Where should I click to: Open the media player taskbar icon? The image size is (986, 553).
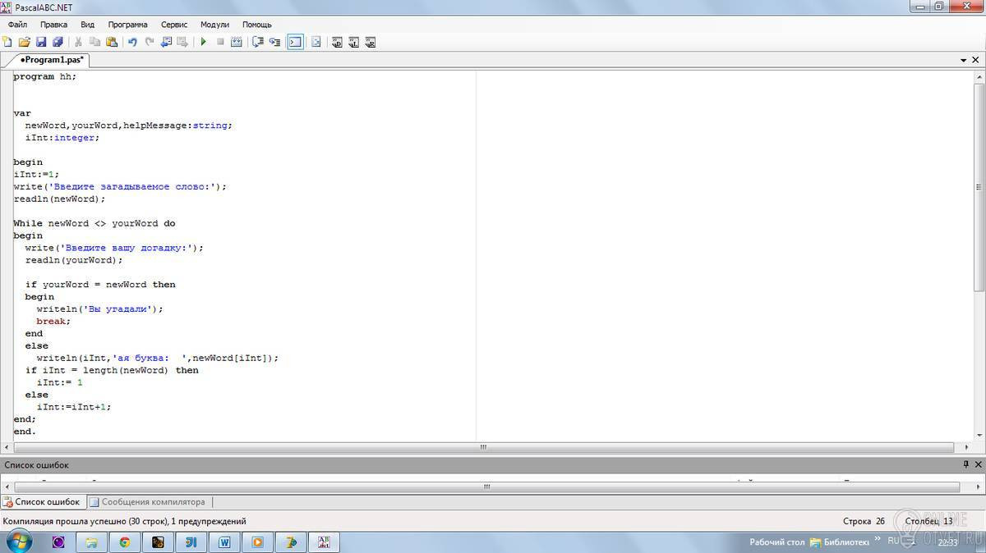tap(257, 542)
